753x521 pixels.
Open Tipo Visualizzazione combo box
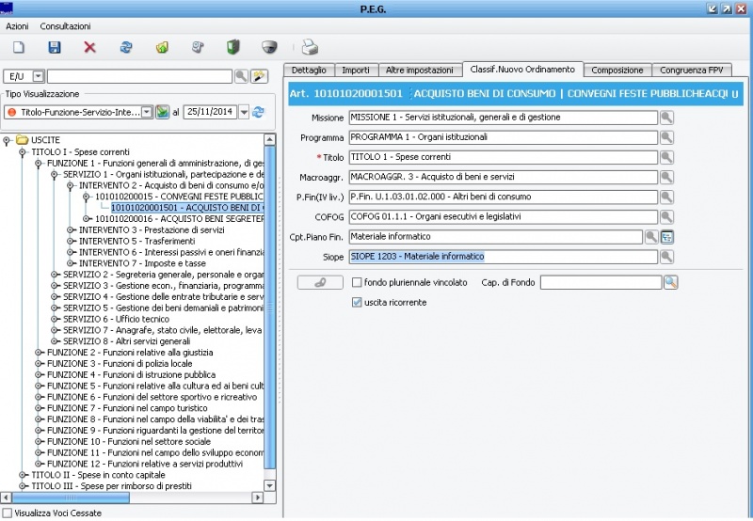[146, 112]
